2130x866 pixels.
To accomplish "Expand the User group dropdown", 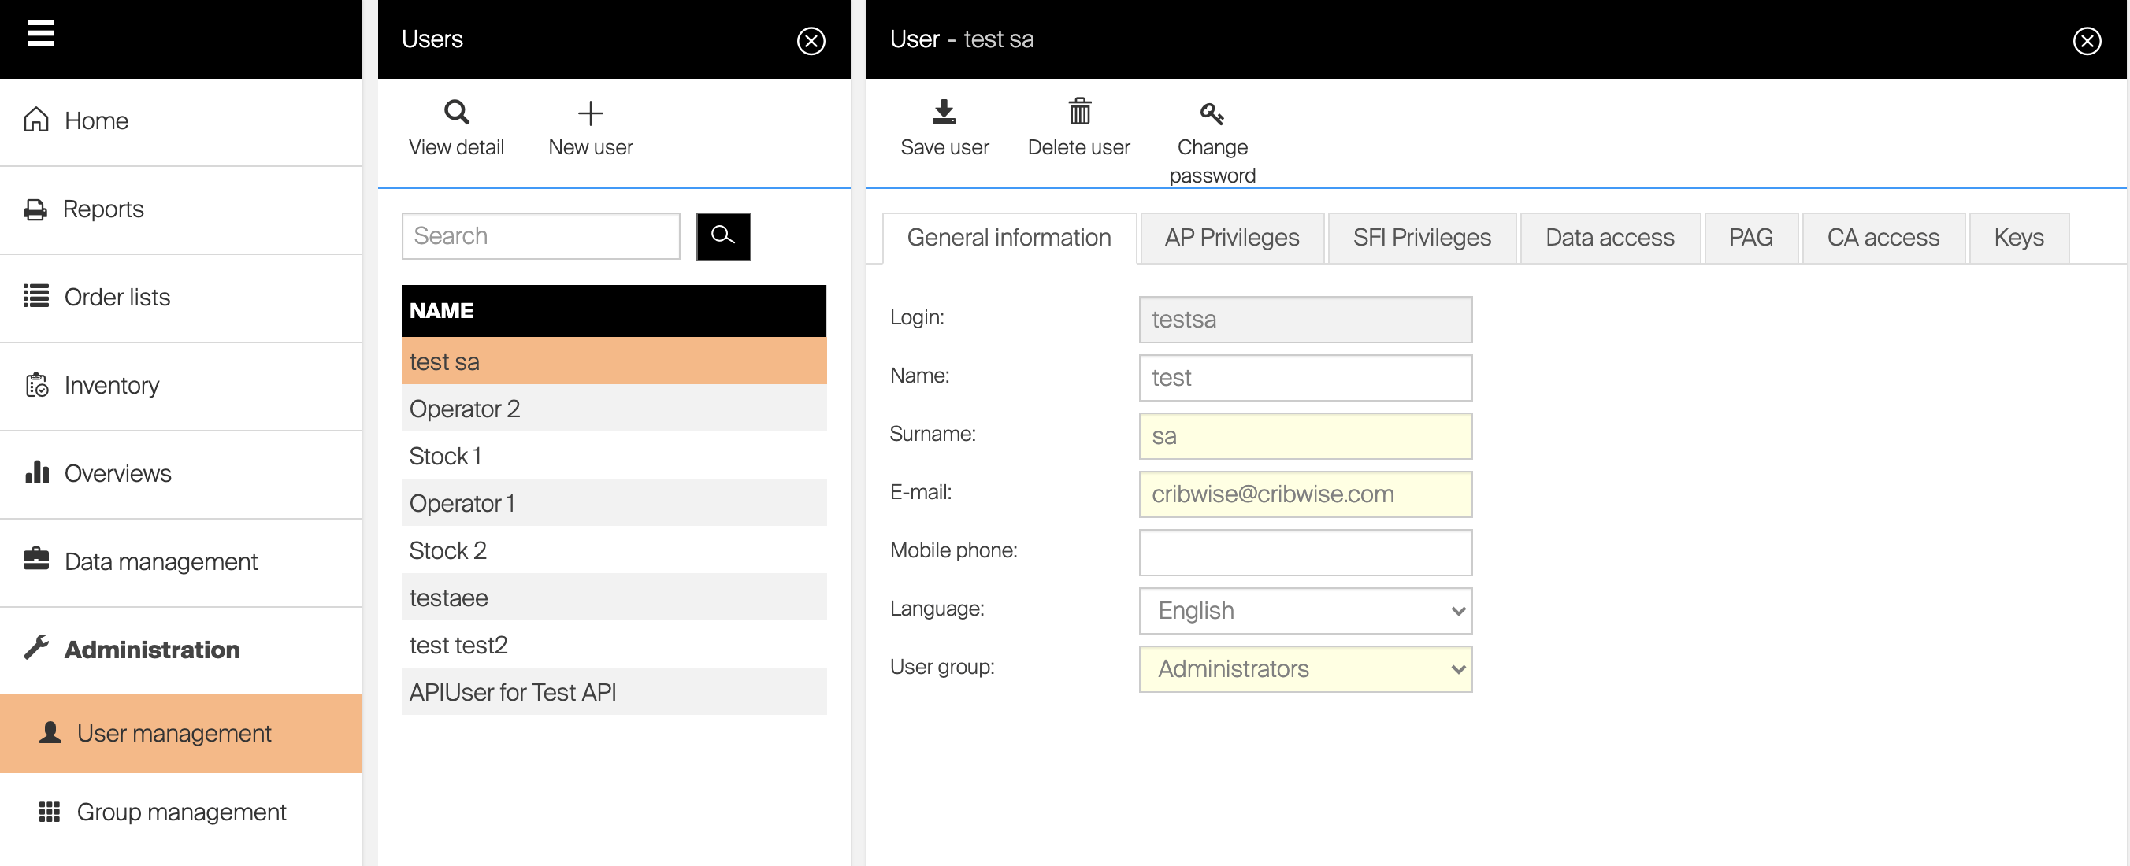I will pyautogui.click(x=1304, y=668).
